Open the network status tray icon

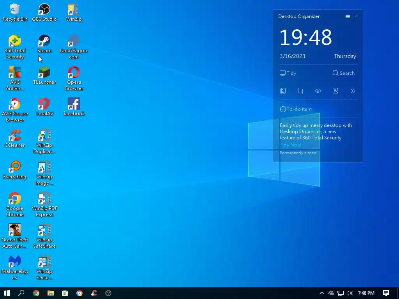click(x=341, y=293)
